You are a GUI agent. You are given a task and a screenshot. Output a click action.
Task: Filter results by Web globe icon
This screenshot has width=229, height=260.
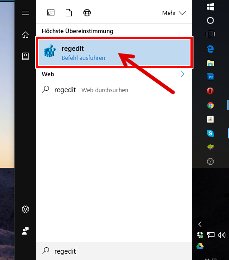(87, 13)
